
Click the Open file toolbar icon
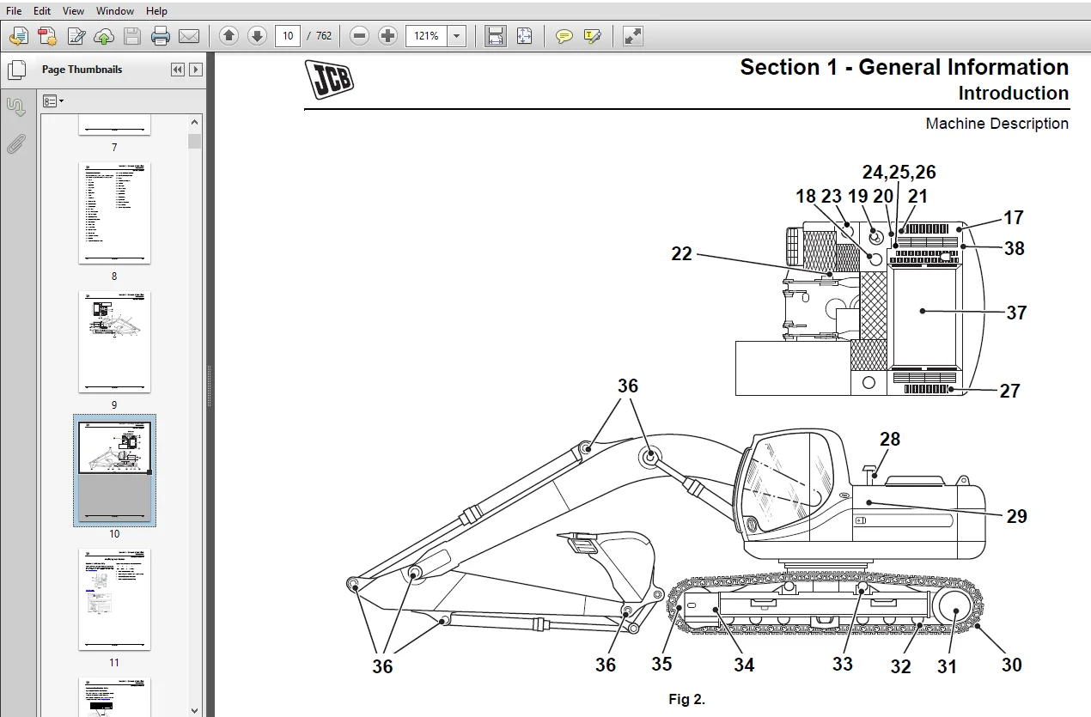(x=19, y=36)
